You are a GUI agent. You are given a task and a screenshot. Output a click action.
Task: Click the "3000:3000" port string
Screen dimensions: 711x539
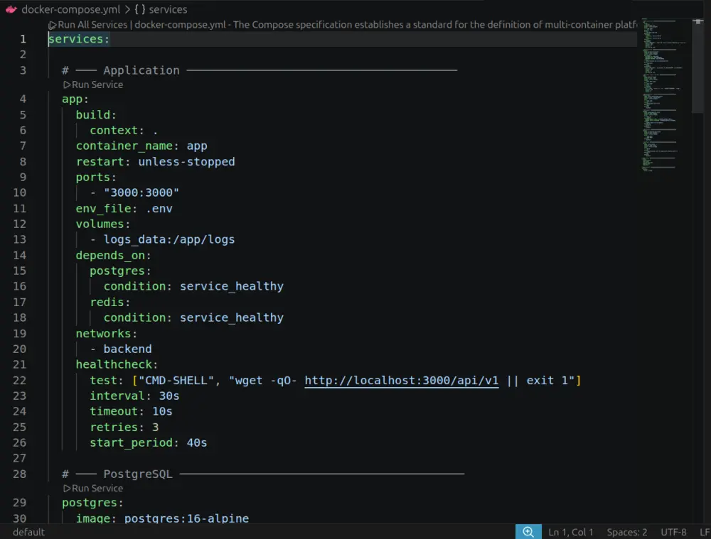[141, 192]
